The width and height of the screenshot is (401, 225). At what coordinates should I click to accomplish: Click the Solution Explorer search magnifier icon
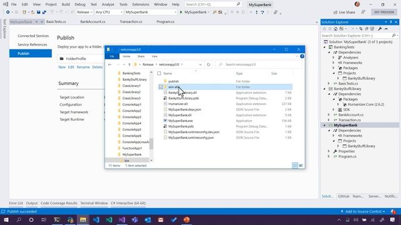pyautogui.click(x=393, y=36)
